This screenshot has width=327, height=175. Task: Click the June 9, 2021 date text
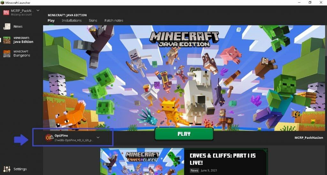[x=209, y=171]
